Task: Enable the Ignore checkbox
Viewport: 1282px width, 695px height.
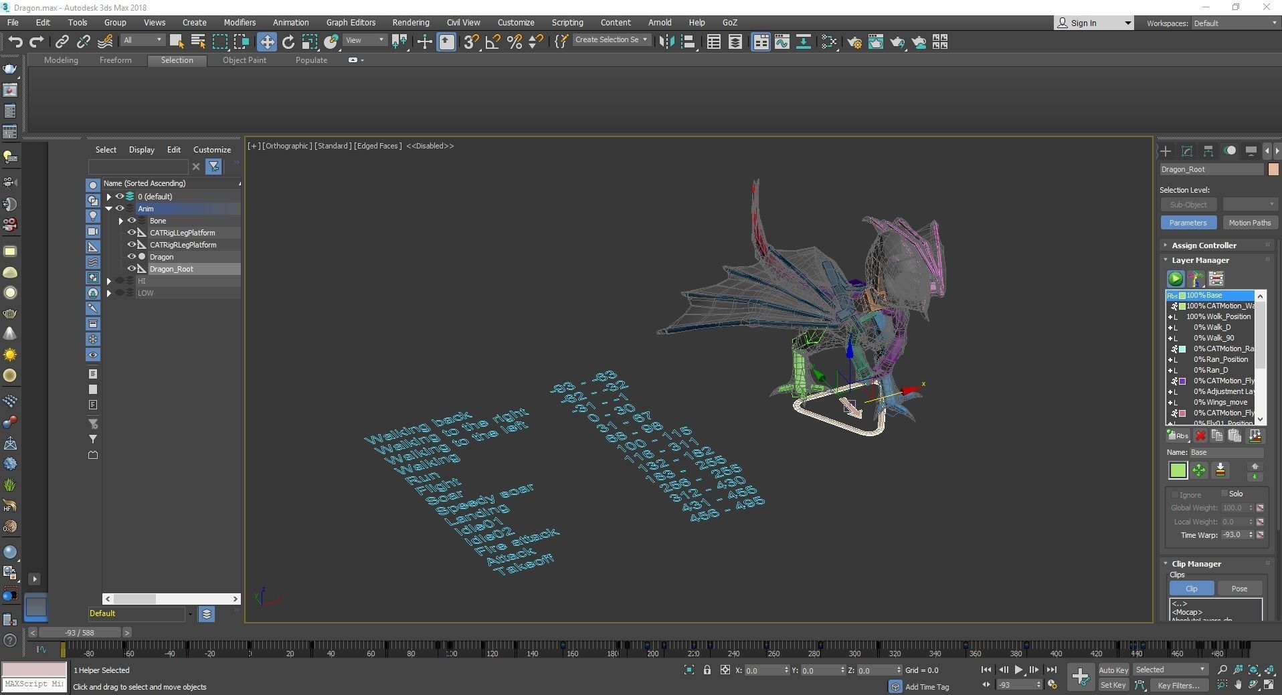Action: 1175,494
